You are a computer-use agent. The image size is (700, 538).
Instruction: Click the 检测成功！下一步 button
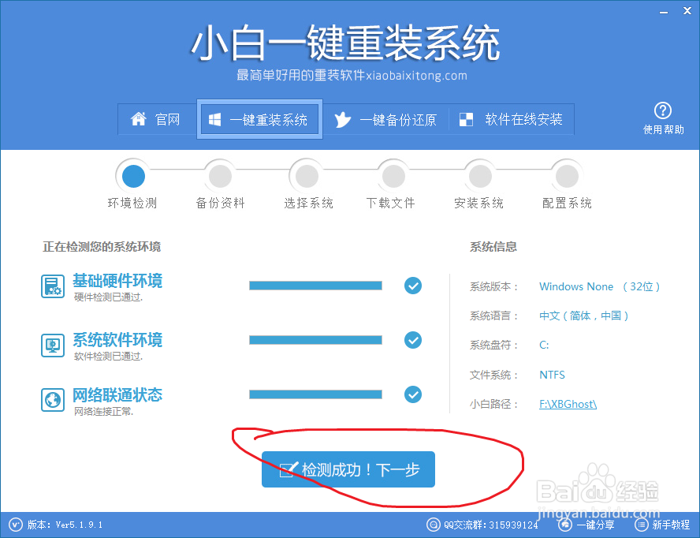(348, 469)
